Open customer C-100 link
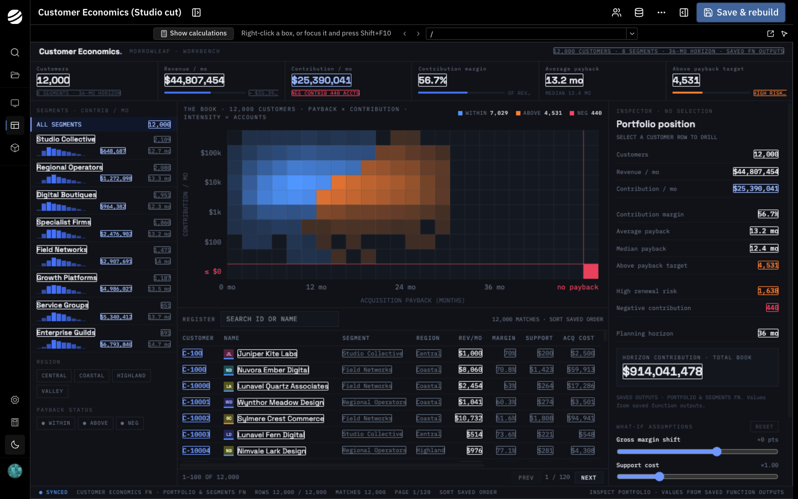798x499 pixels. pyautogui.click(x=193, y=353)
